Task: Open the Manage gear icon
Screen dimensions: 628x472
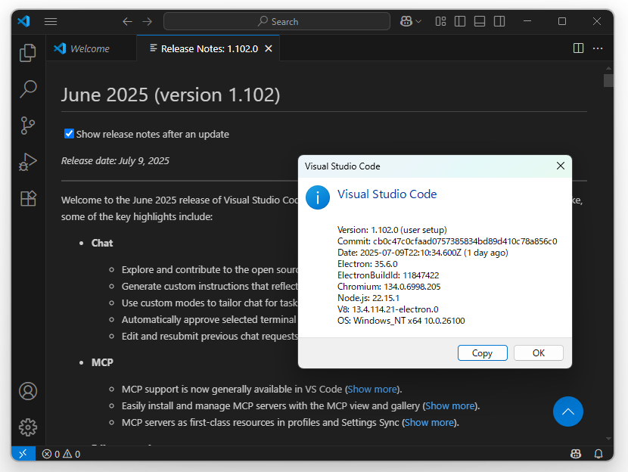Action: 27,427
